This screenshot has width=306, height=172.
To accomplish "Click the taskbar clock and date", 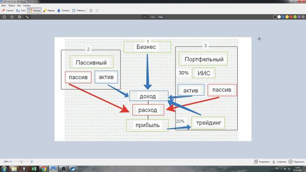I will point(297,169).
